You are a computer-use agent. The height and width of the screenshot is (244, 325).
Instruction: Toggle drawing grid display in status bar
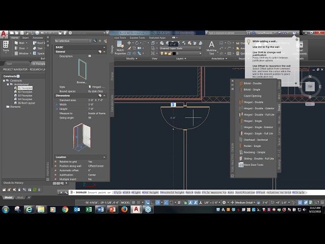coord(134,202)
